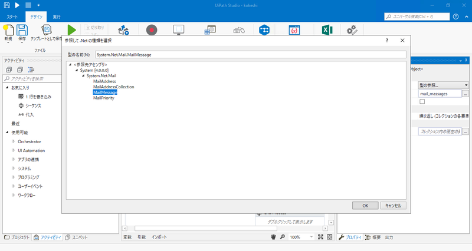Click the type name input field
This screenshot has height=251, width=472.
[250, 55]
